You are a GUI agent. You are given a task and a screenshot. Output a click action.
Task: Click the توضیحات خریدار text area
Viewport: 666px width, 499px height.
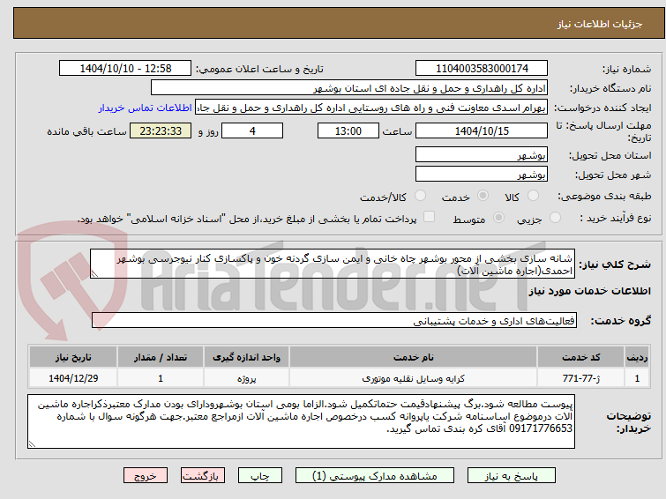pyautogui.click(x=301, y=421)
